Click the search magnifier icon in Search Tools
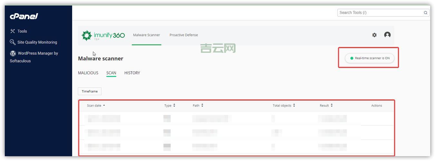This screenshot has height=161, width=435. pyautogui.click(x=425, y=13)
